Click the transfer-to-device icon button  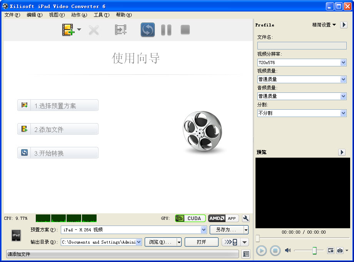tap(231, 242)
